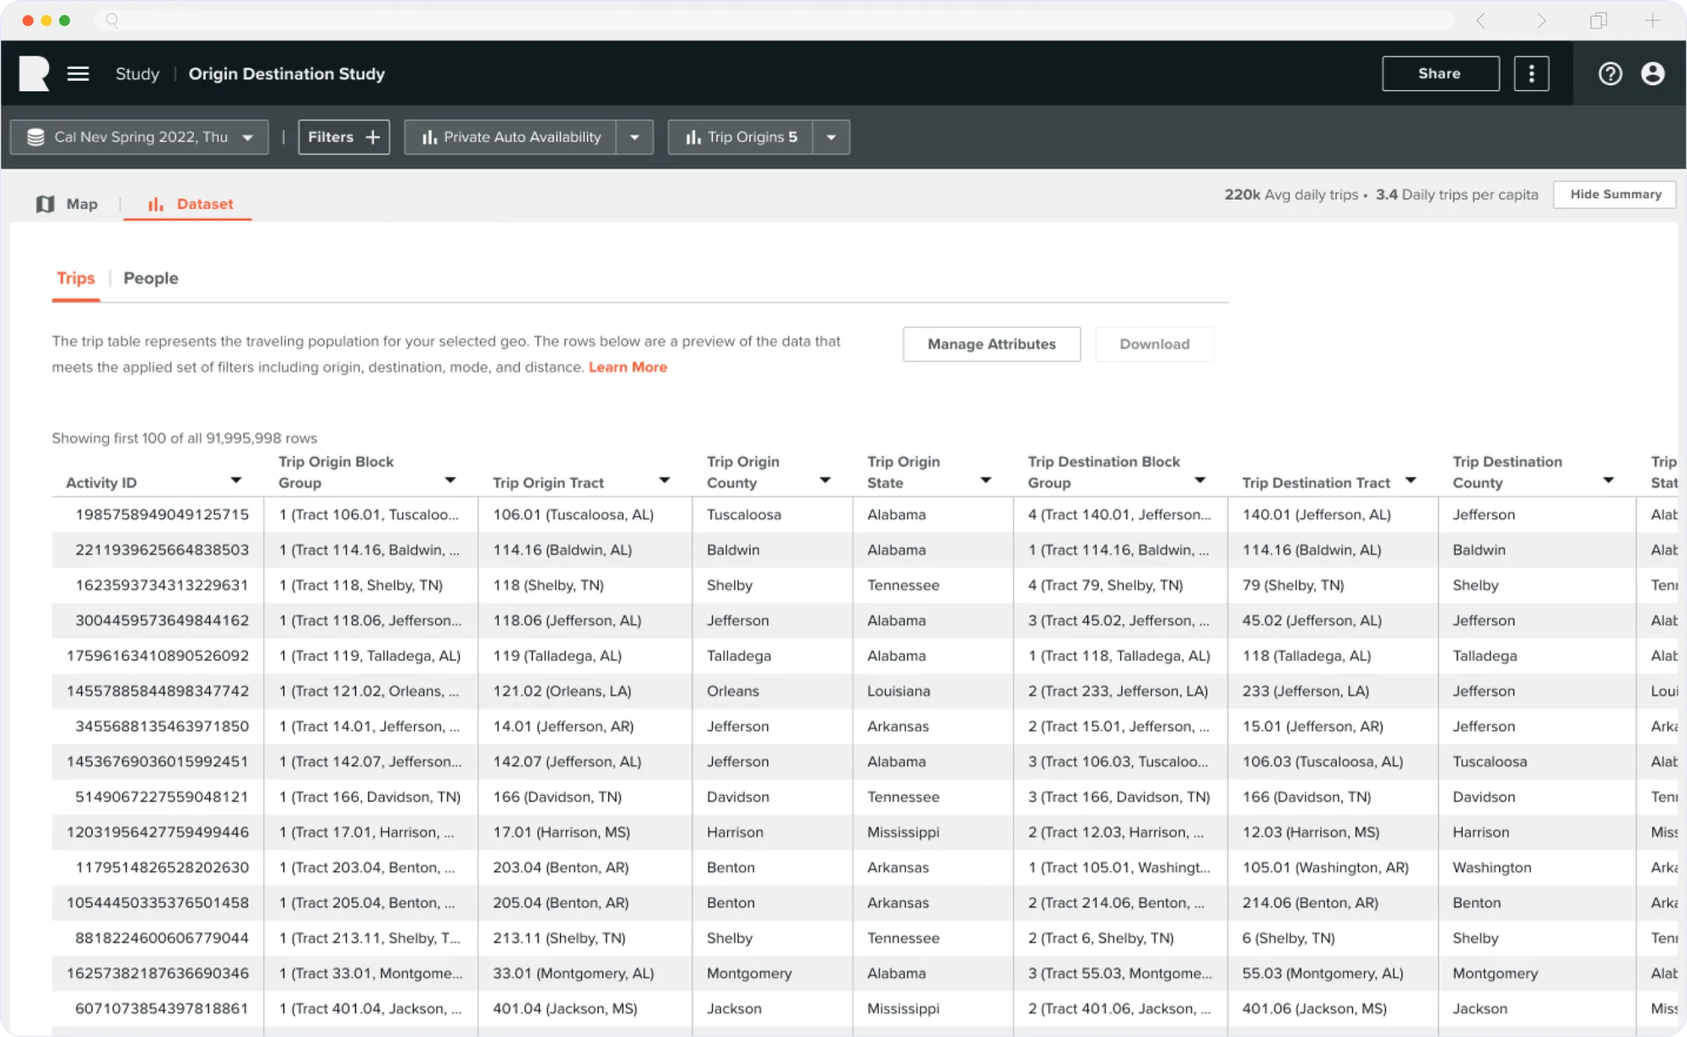This screenshot has width=1687, height=1037.
Task: Click the Filters button
Action: 344,137
